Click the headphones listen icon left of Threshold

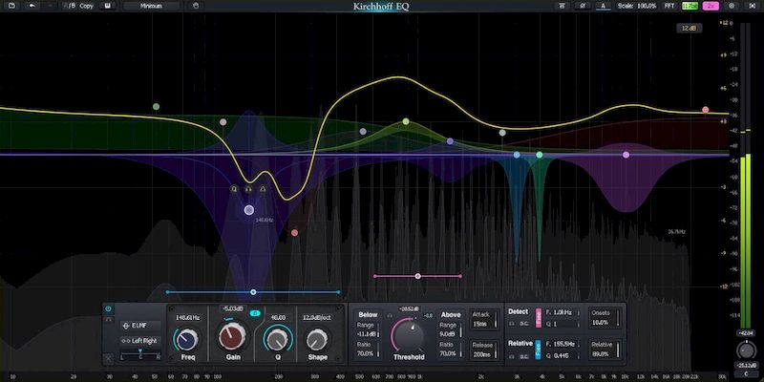pos(390,316)
